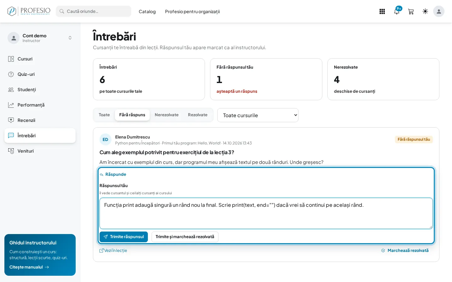This screenshot has width=452, height=282.
Task: Click inside the reply text area
Action: tap(266, 213)
